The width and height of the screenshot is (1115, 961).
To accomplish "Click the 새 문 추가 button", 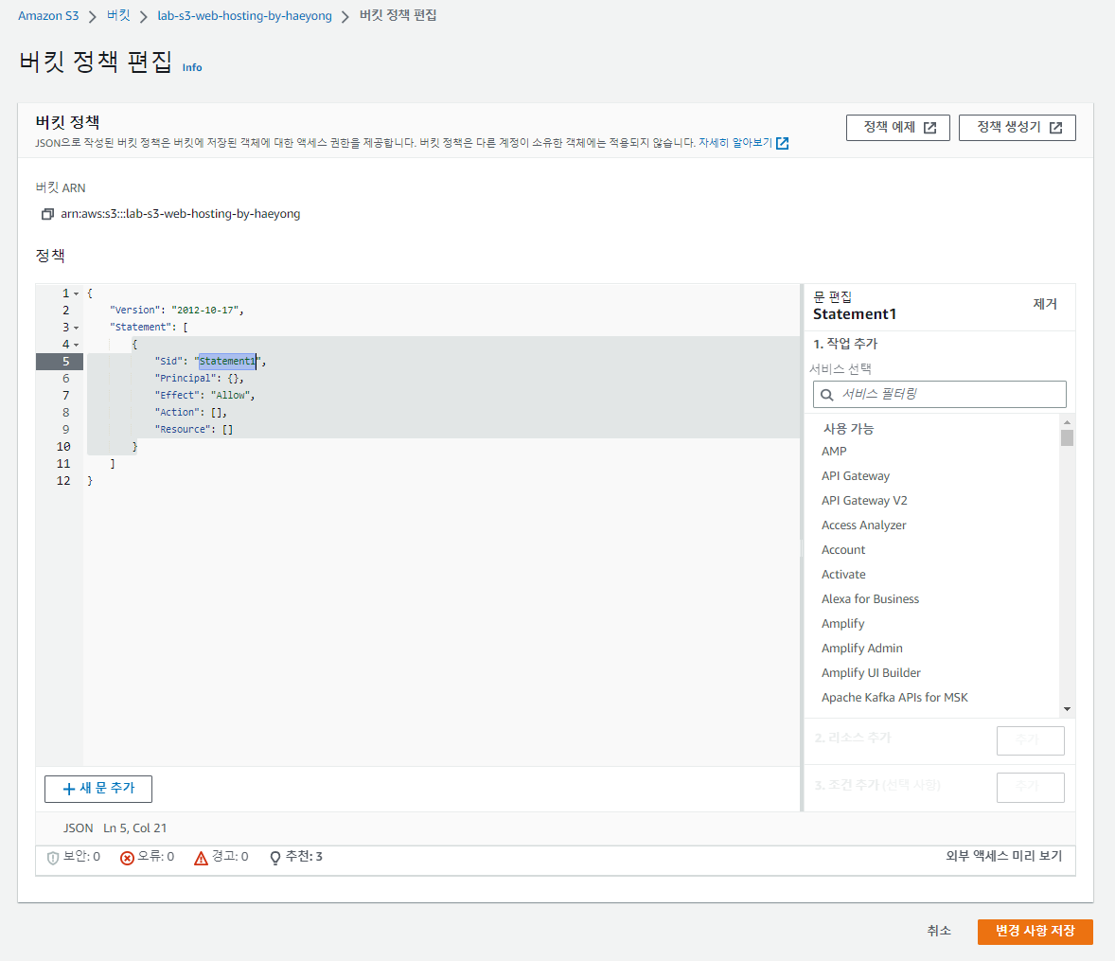I will tap(97, 789).
